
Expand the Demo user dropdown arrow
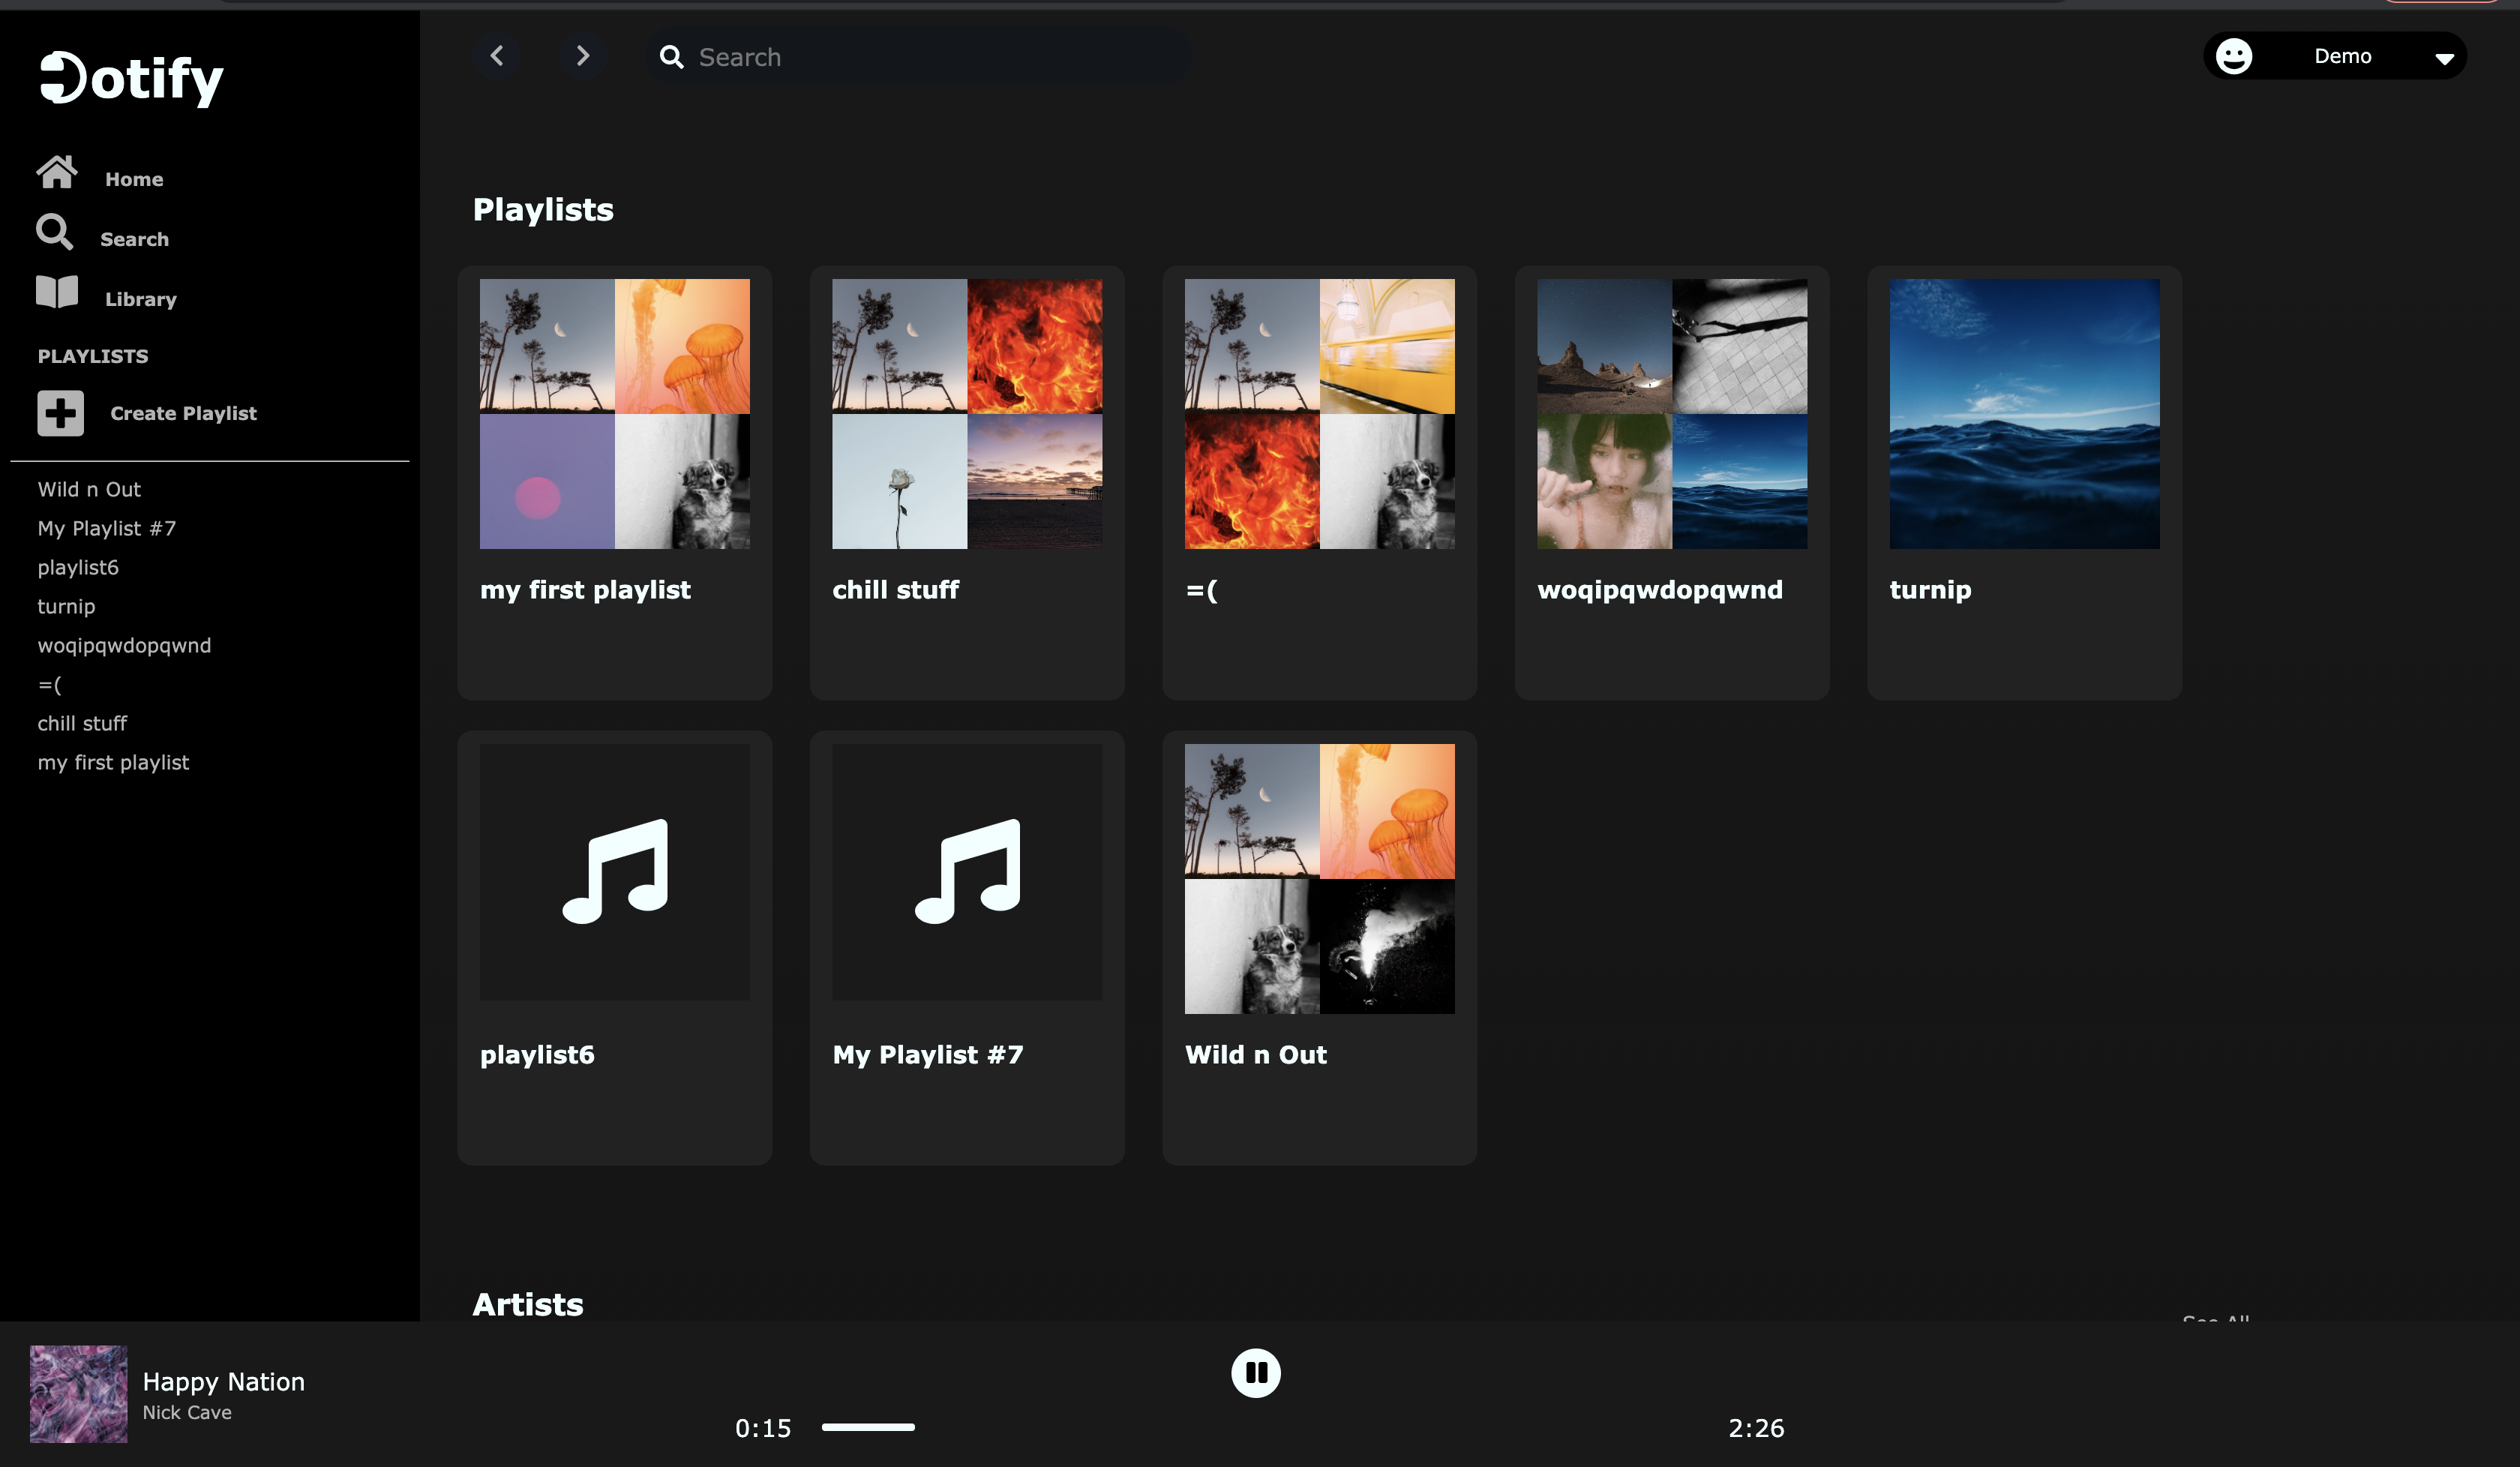click(2444, 58)
